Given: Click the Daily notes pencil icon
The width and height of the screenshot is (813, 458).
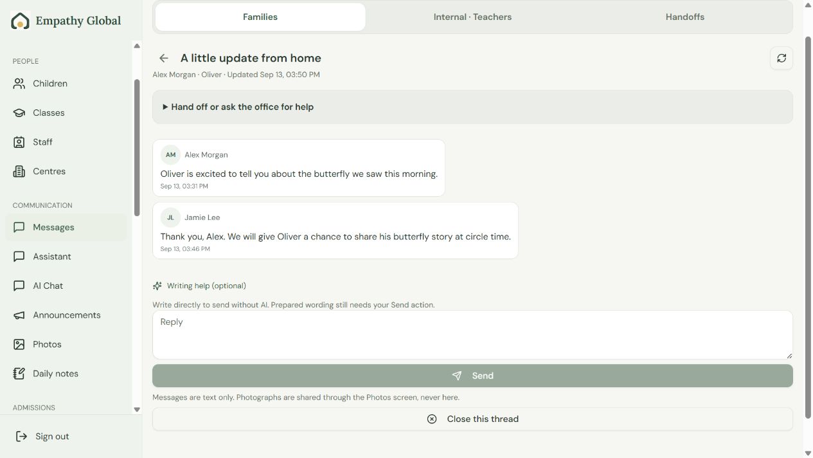Looking at the screenshot, I should coord(19,374).
